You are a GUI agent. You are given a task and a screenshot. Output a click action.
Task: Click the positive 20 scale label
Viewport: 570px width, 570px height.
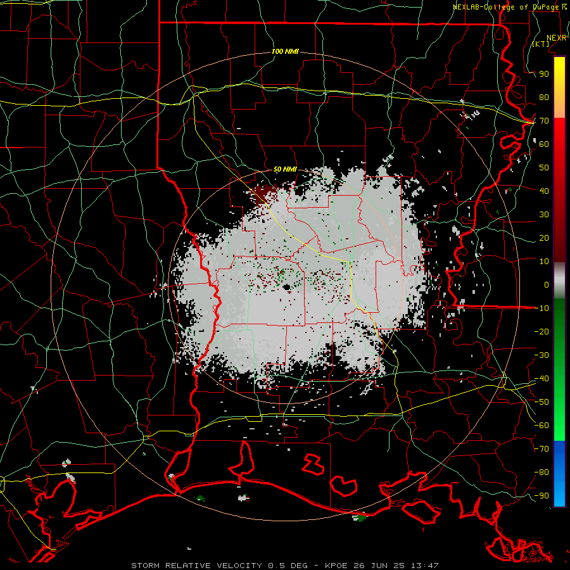pyautogui.click(x=544, y=238)
